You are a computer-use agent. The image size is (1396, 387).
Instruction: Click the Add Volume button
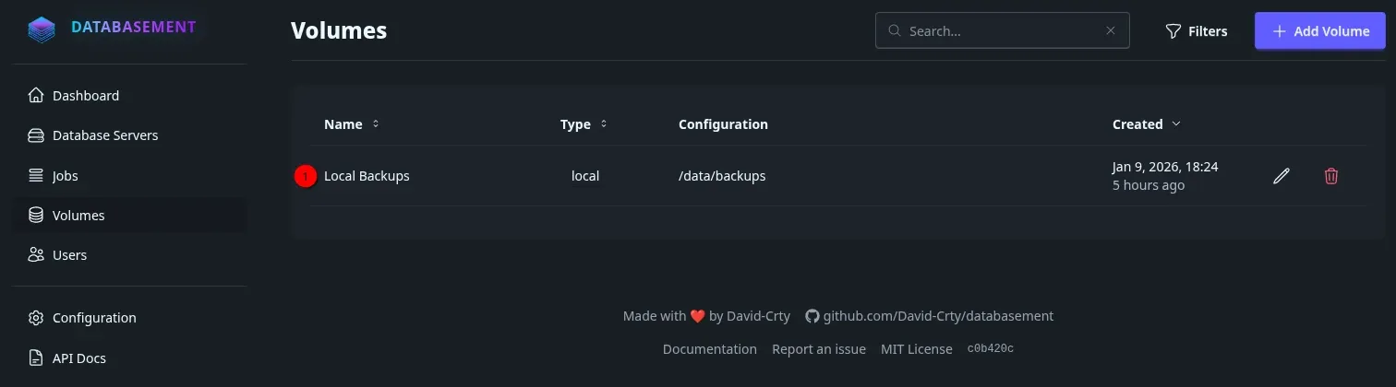click(x=1319, y=31)
